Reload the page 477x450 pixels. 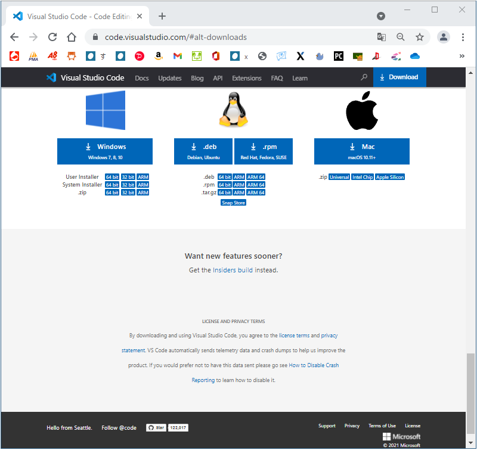pyautogui.click(x=52, y=37)
